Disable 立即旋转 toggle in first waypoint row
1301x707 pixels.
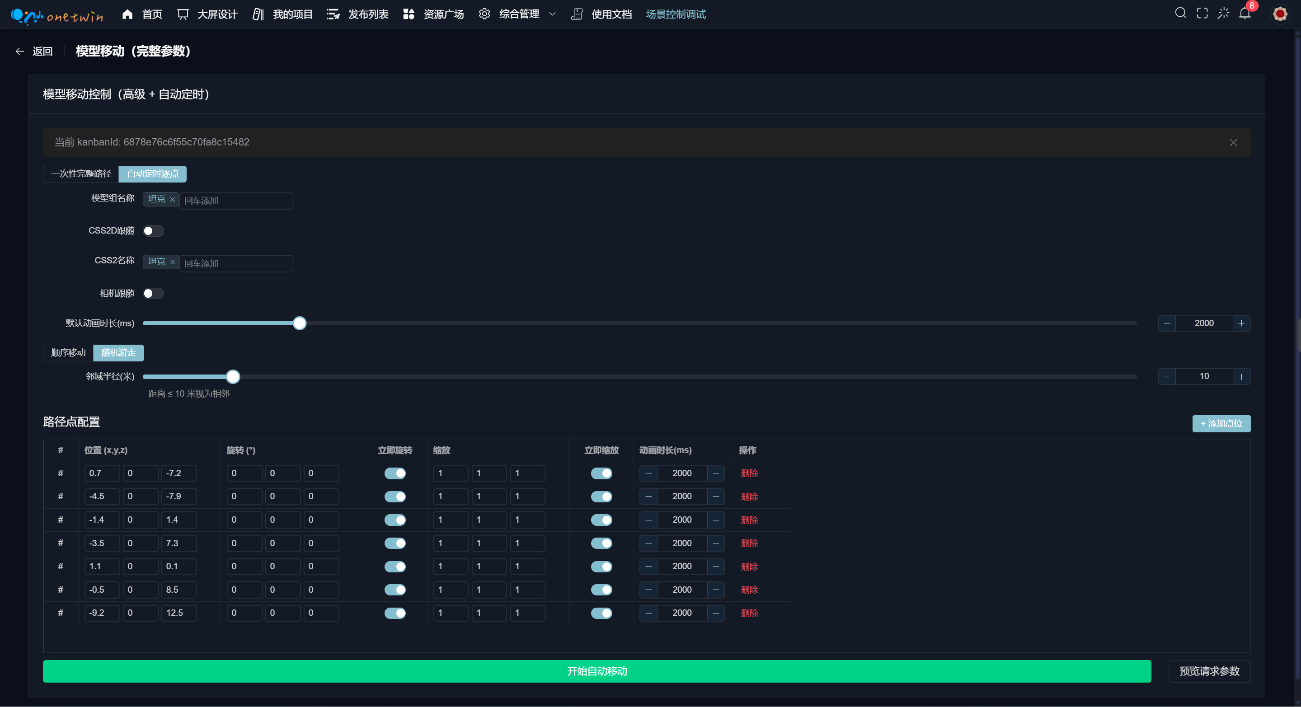click(395, 473)
